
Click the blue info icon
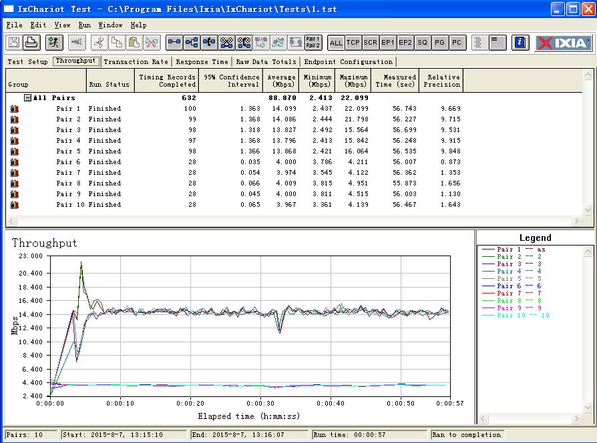click(x=520, y=43)
